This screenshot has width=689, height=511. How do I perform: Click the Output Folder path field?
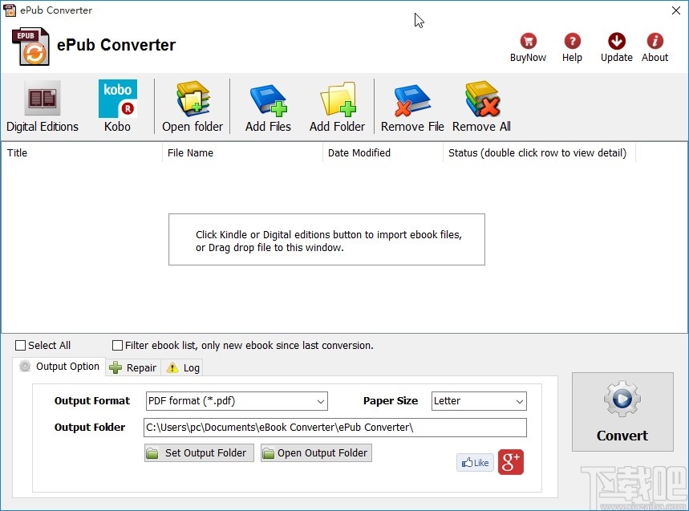tap(334, 428)
